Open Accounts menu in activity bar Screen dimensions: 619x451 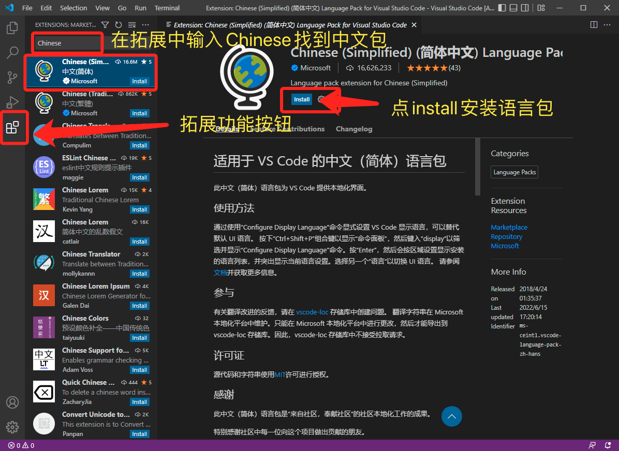click(x=12, y=402)
